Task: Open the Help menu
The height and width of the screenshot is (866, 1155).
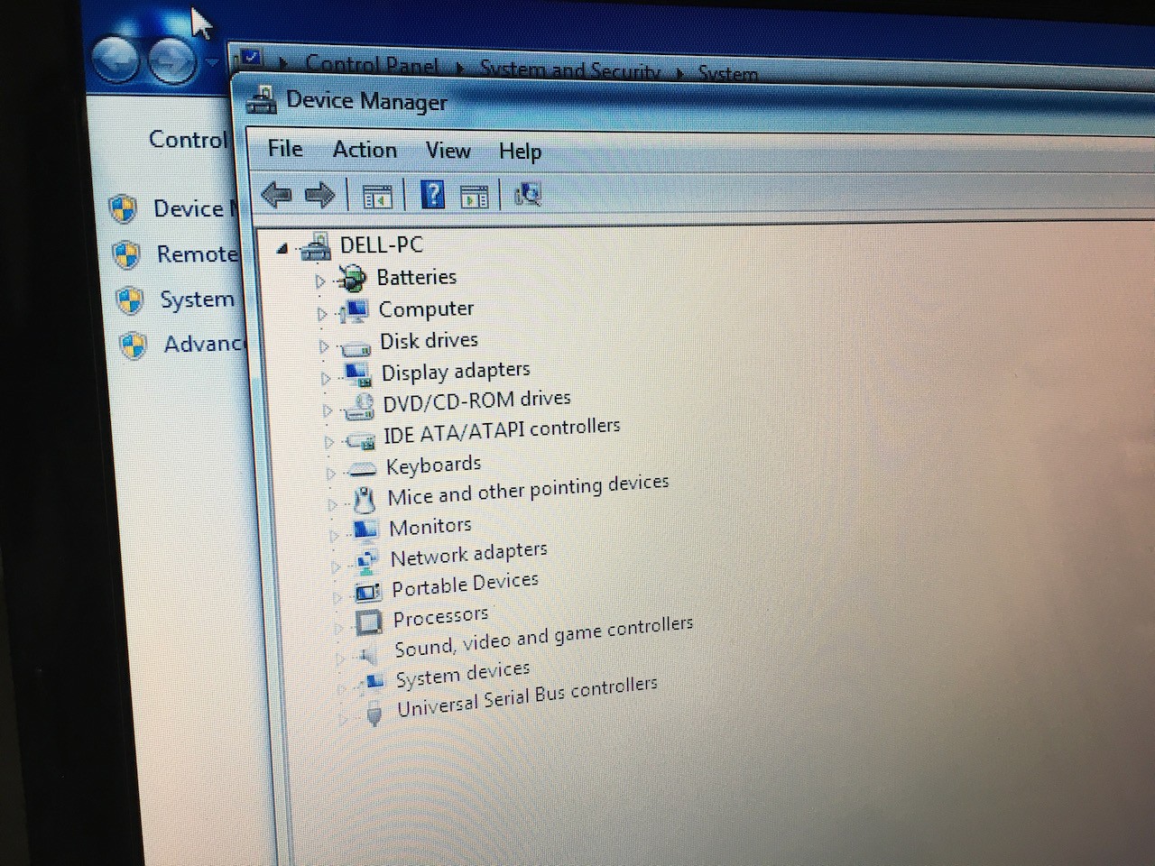Action: pos(521,152)
